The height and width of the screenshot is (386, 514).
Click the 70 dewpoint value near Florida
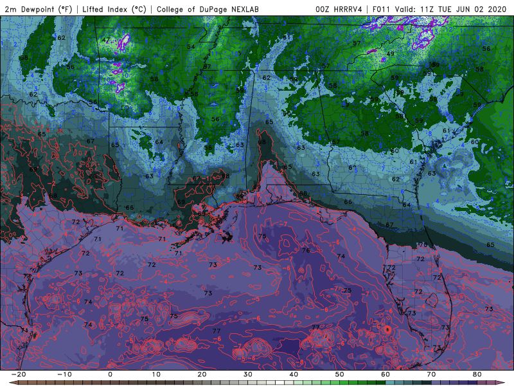coord(423,245)
